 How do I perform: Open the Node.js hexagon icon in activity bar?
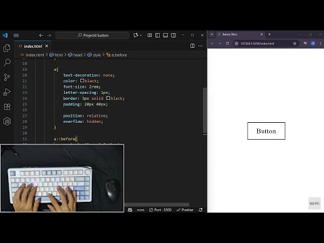[x=7, y=122]
